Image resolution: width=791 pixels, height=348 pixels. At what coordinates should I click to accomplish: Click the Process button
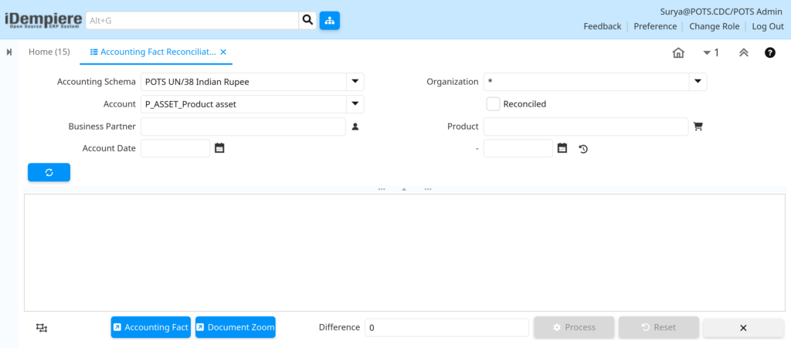point(575,327)
